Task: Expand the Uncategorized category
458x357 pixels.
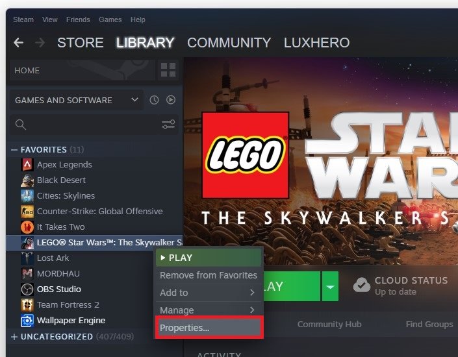Action: point(14,337)
